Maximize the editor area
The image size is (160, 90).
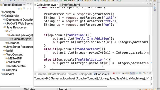[150, 4]
